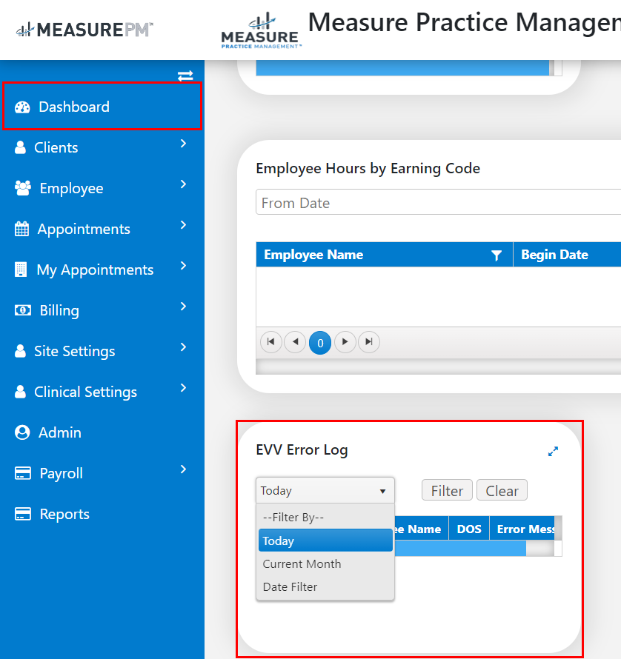
Task: Select the Today option in list
Action: [325, 541]
